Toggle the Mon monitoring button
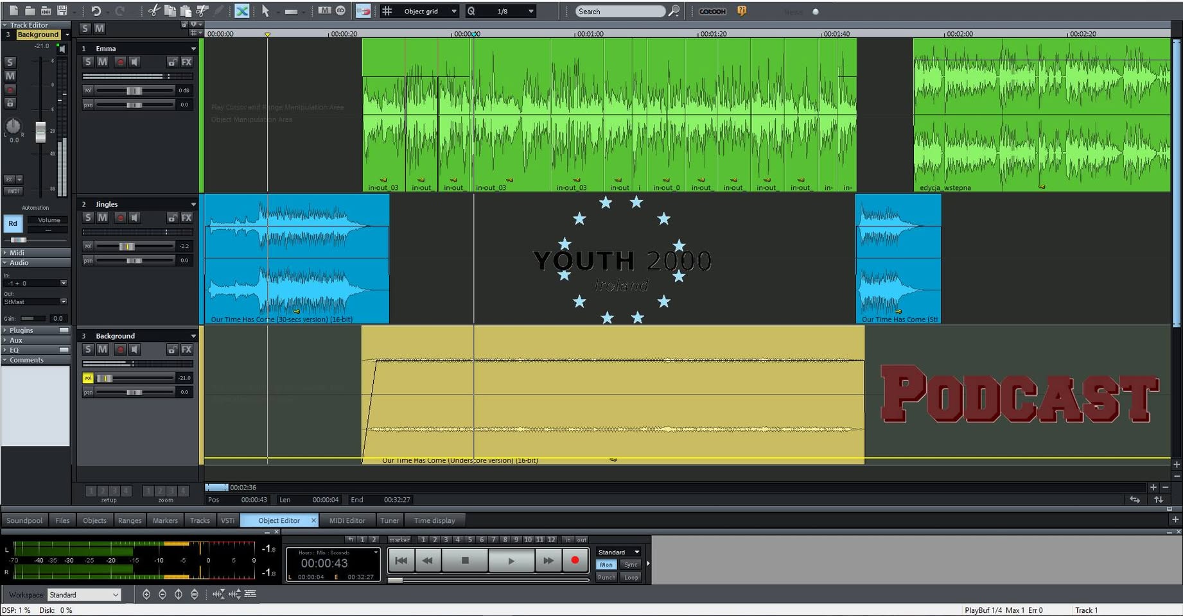The height and width of the screenshot is (616, 1183). (x=606, y=565)
